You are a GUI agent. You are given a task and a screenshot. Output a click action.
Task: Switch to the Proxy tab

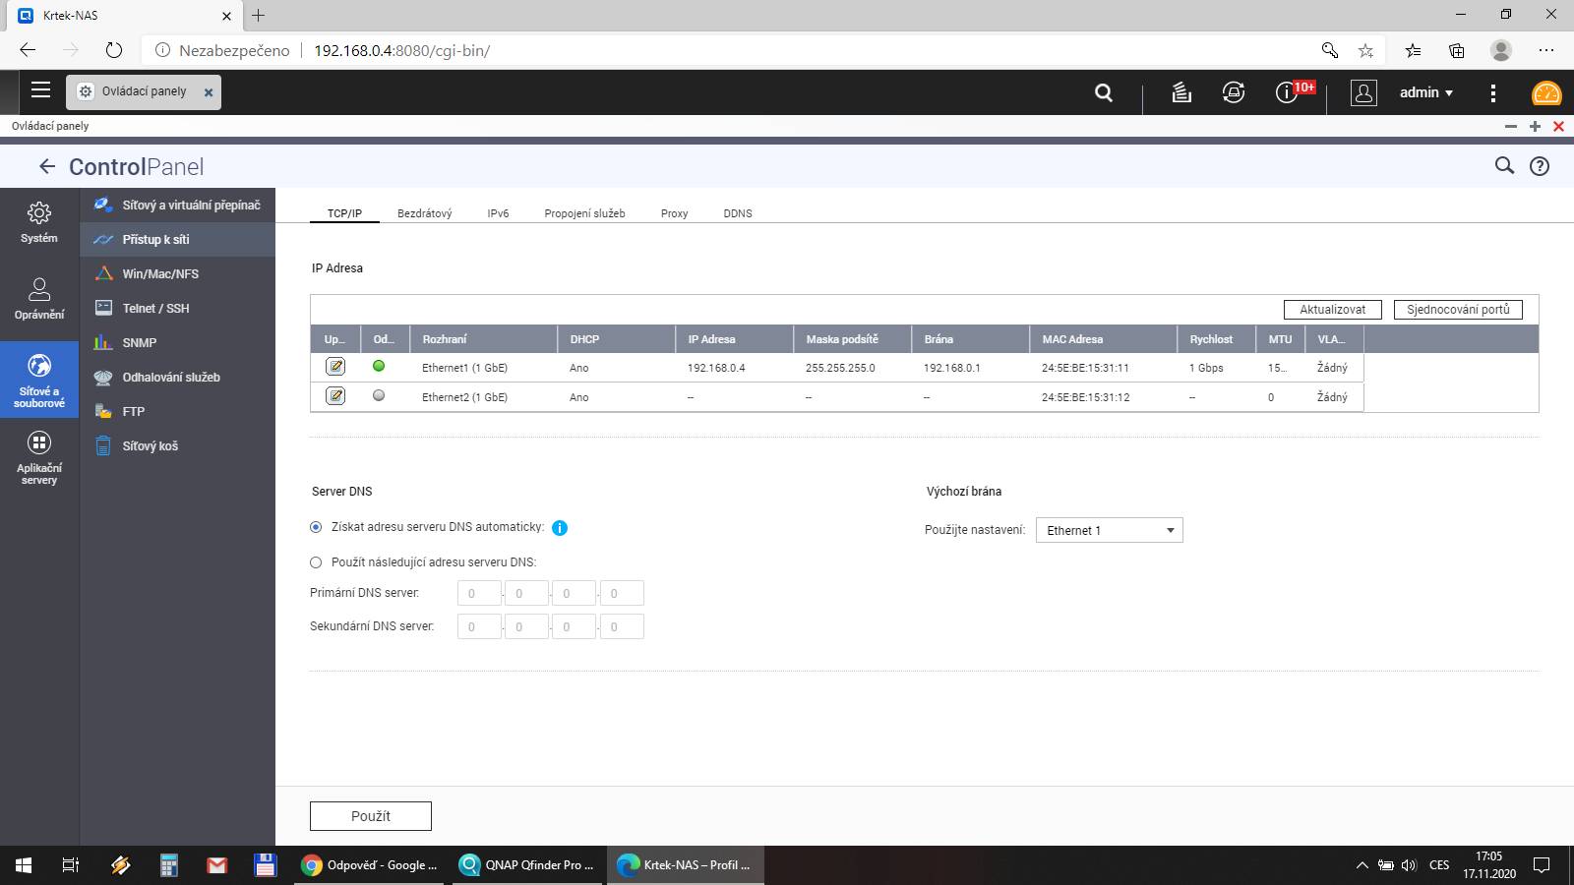(x=674, y=213)
